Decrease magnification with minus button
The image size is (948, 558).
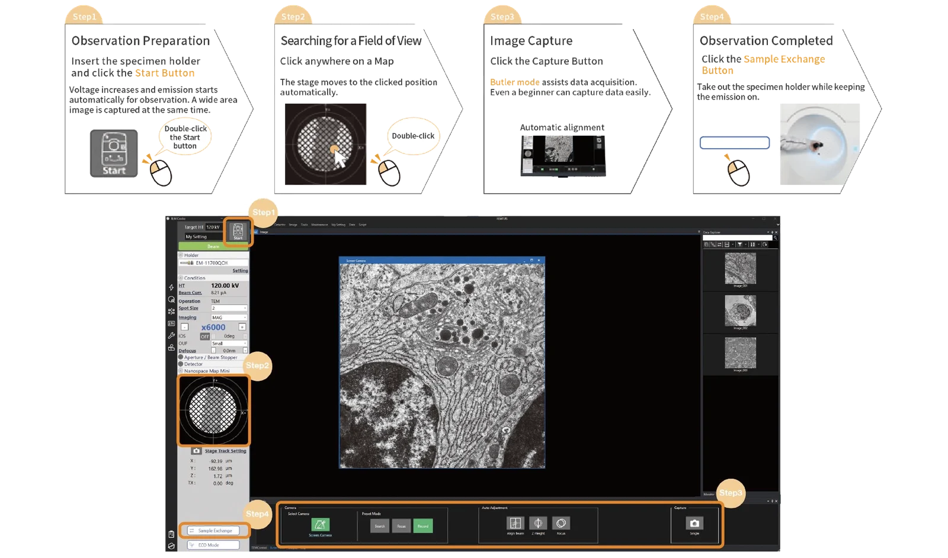click(x=184, y=327)
